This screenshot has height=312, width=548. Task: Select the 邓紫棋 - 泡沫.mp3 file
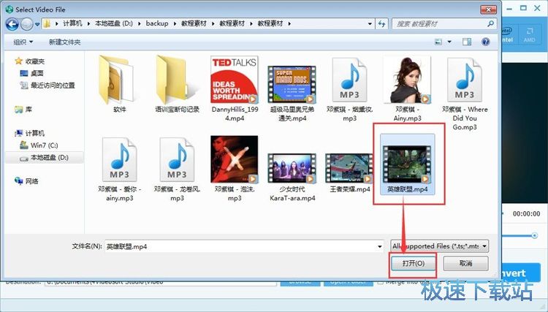235,169
